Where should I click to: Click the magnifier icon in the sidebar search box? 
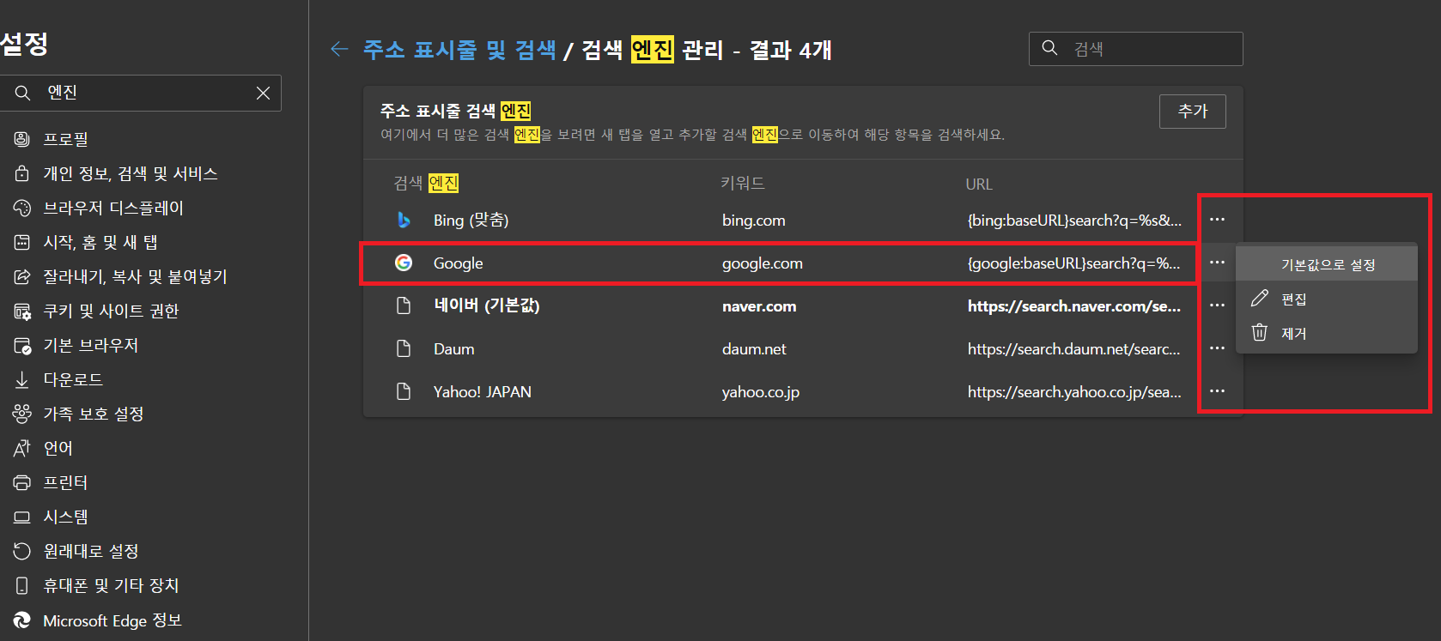[x=23, y=93]
